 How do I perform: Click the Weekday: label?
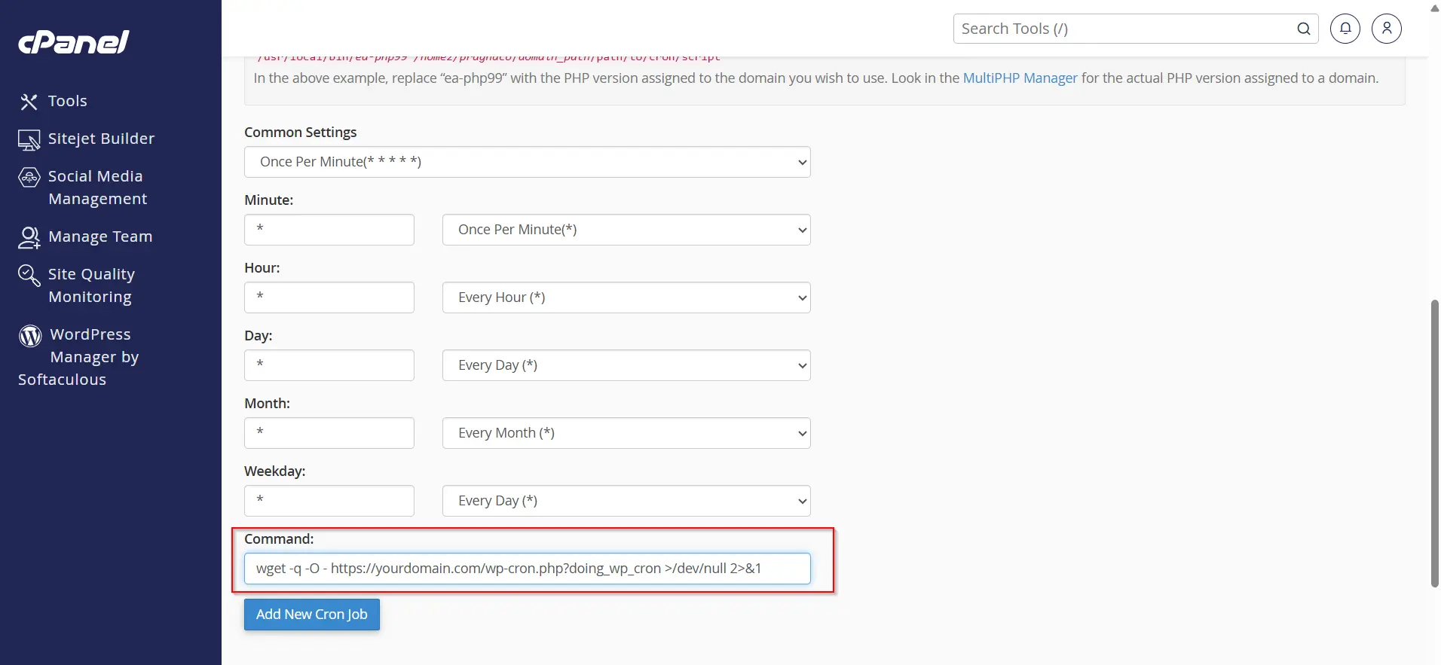[275, 471]
